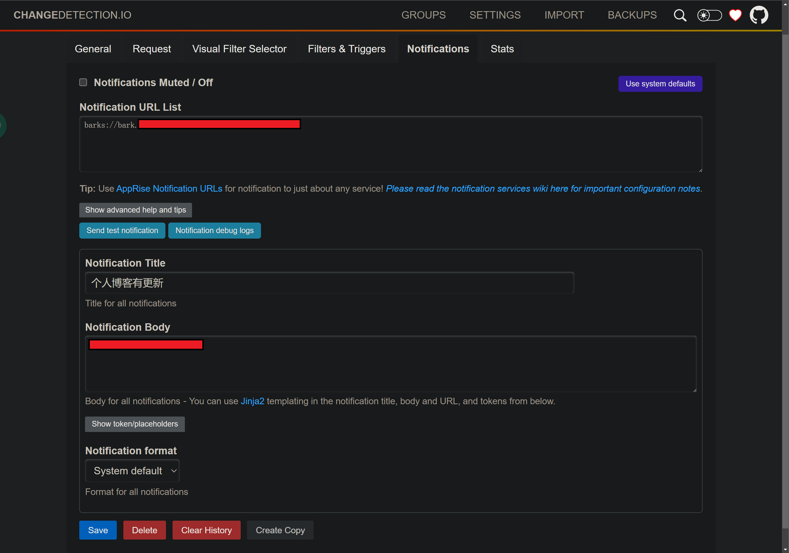Click Use system defaults button
The width and height of the screenshot is (789, 553).
(x=660, y=84)
